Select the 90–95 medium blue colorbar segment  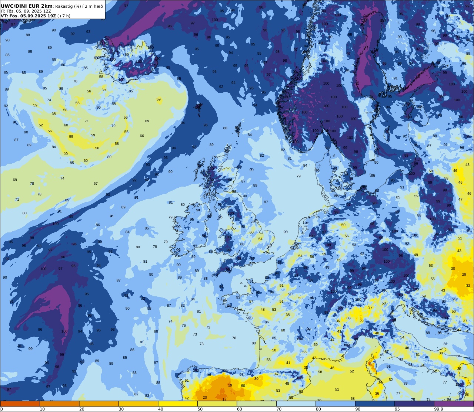tap(375, 404)
